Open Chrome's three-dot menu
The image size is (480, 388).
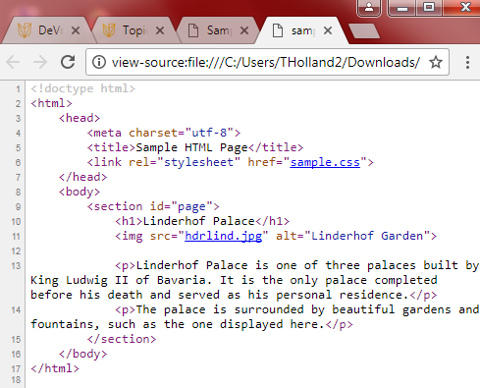[x=467, y=62]
